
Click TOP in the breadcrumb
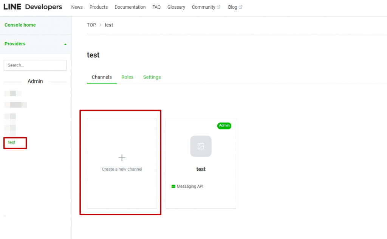pyautogui.click(x=91, y=25)
